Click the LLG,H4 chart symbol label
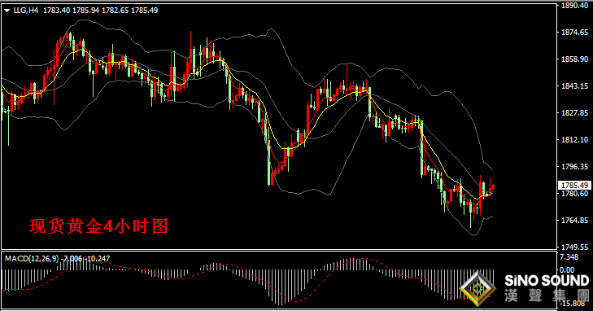Screen dimensions: 593x311 pos(26,11)
